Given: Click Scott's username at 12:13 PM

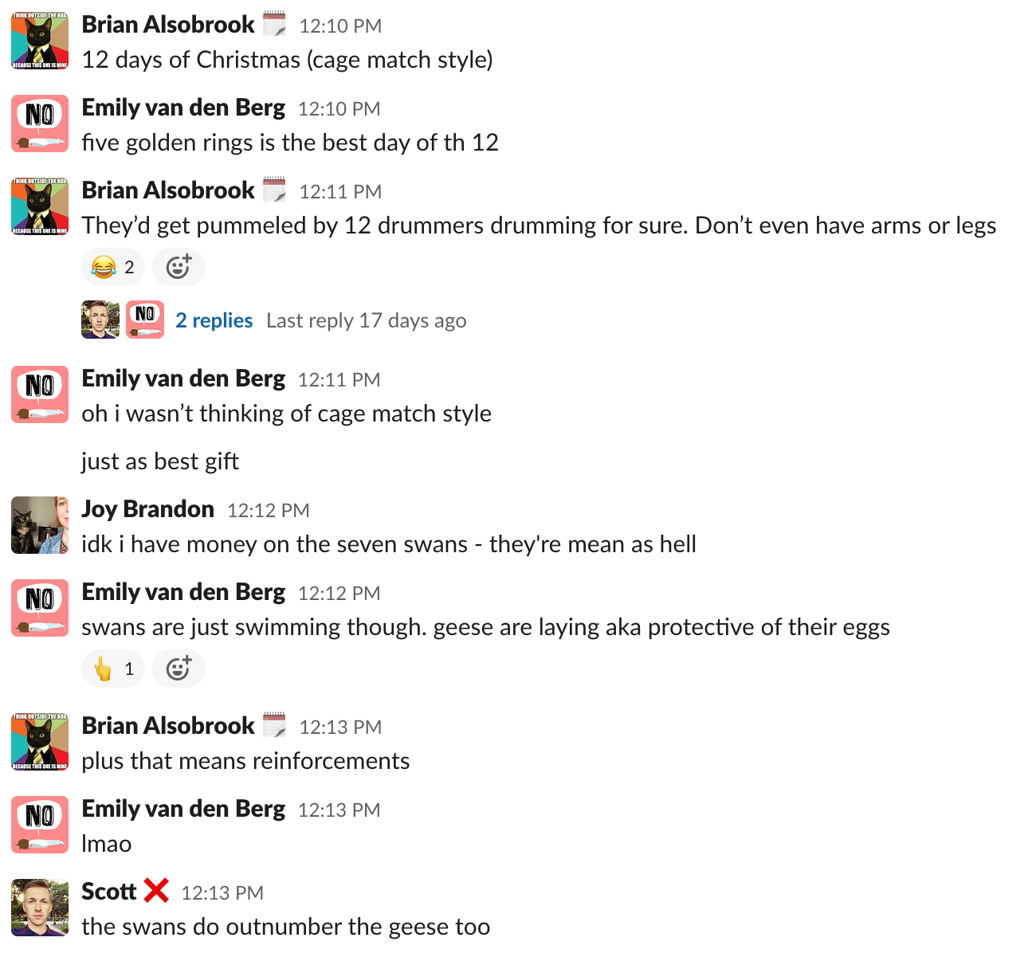Looking at the screenshot, I should coord(109,892).
